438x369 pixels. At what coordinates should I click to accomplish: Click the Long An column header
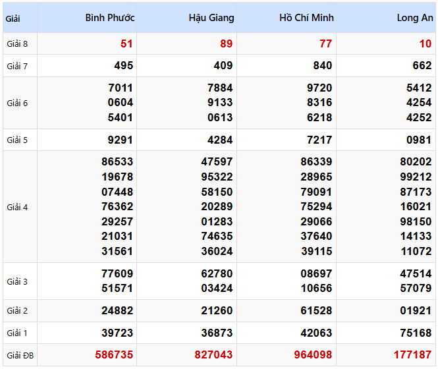(x=414, y=18)
